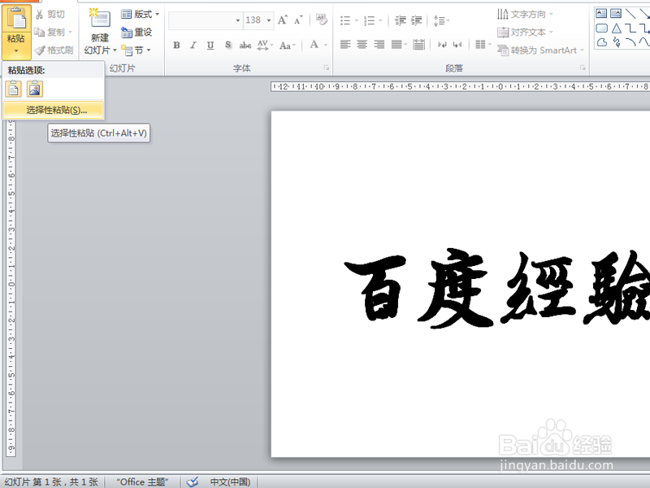Open Change Case (Aa) options
The height and width of the screenshot is (488, 650).
click(288, 45)
